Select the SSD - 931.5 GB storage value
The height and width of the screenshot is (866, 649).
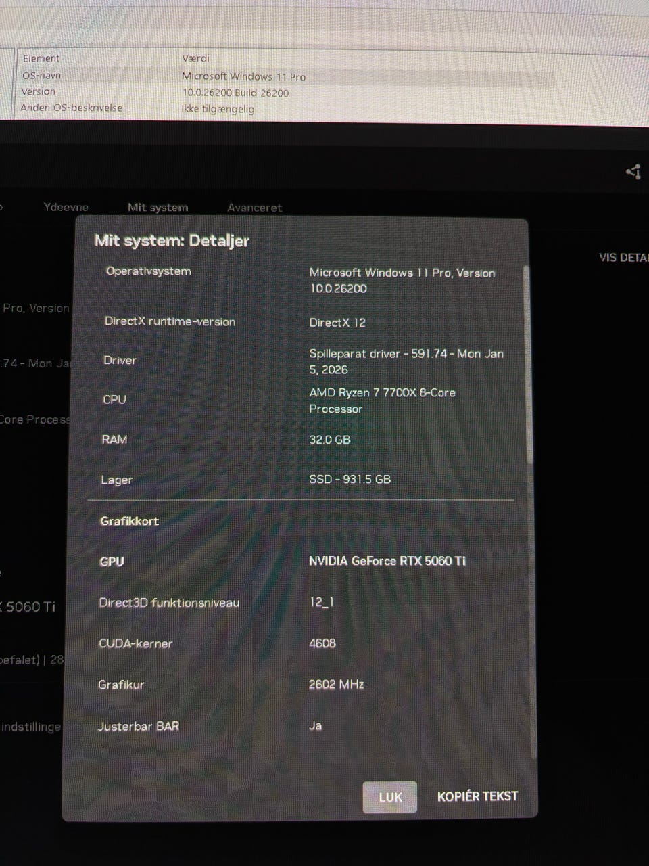pos(350,479)
